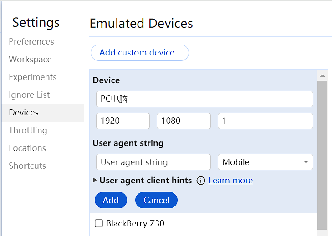
Task: Open the Preferences settings tab
Action: point(31,41)
